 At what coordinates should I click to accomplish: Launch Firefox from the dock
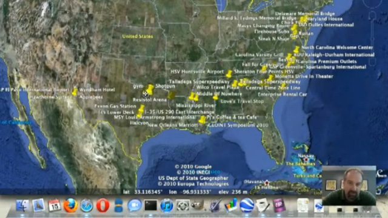point(70,205)
